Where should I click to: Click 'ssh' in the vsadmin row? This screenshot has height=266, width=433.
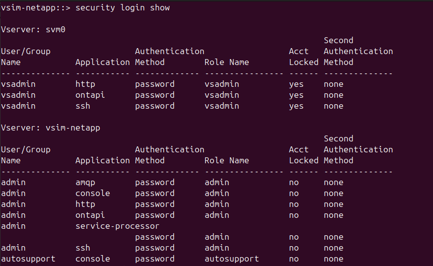click(83, 106)
